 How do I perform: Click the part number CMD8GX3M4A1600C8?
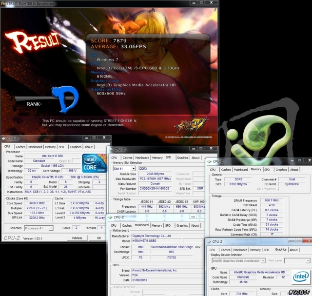[x=155, y=189]
